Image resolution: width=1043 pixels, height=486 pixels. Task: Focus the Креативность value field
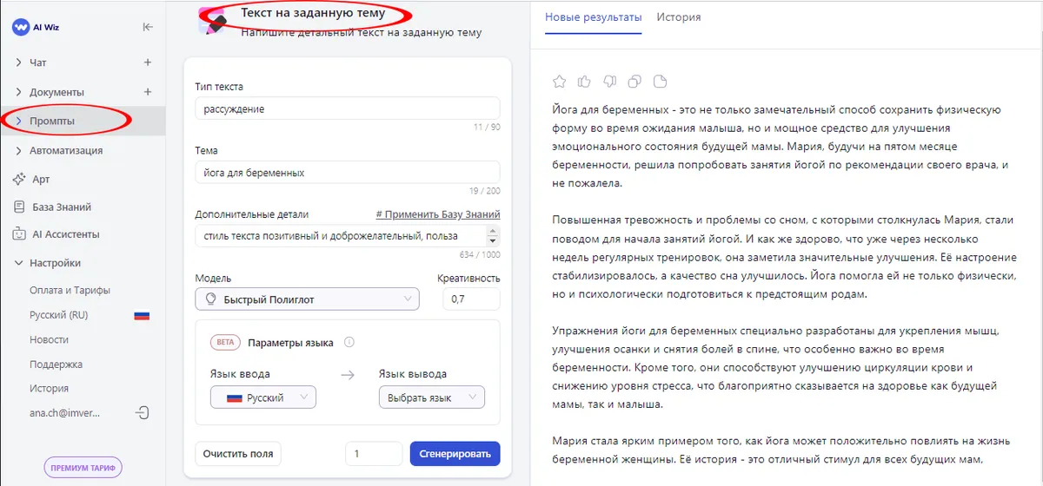point(471,299)
